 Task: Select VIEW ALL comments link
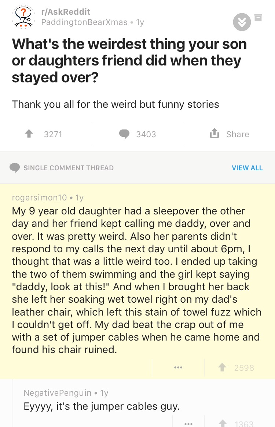(247, 168)
